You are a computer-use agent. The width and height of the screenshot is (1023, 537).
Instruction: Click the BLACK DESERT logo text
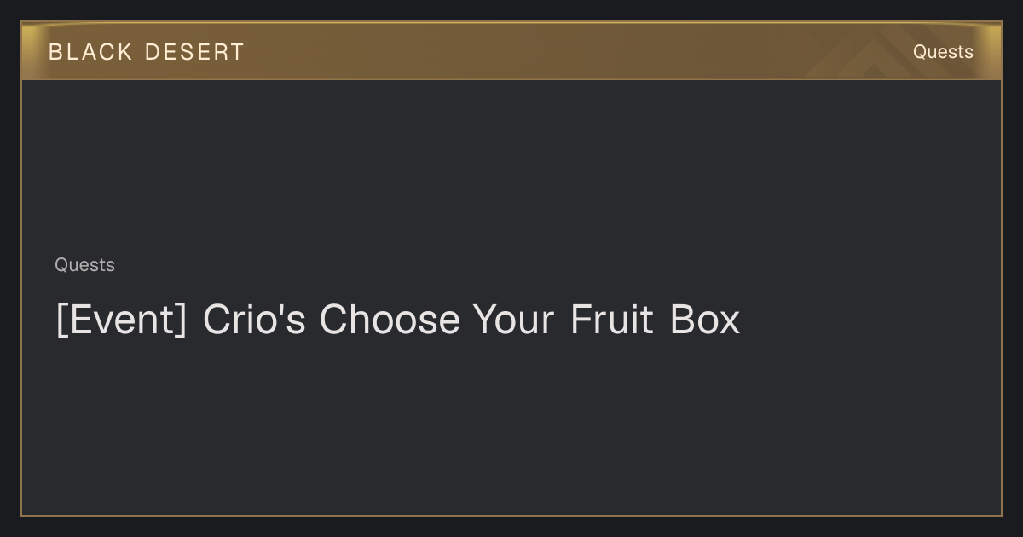coord(147,52)
